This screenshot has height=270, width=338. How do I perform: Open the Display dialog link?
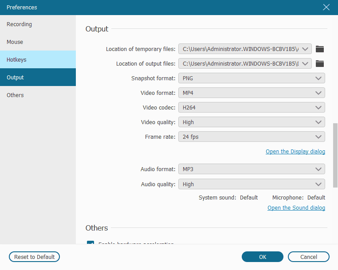point(295,152)
